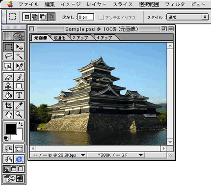Image resolution: width=211 pixels, height=185 pixels.
Task: Select the Crop tool
Action: point(8,106)
